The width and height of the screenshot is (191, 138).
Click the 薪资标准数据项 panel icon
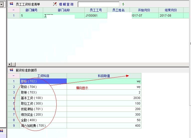(11, 70)
